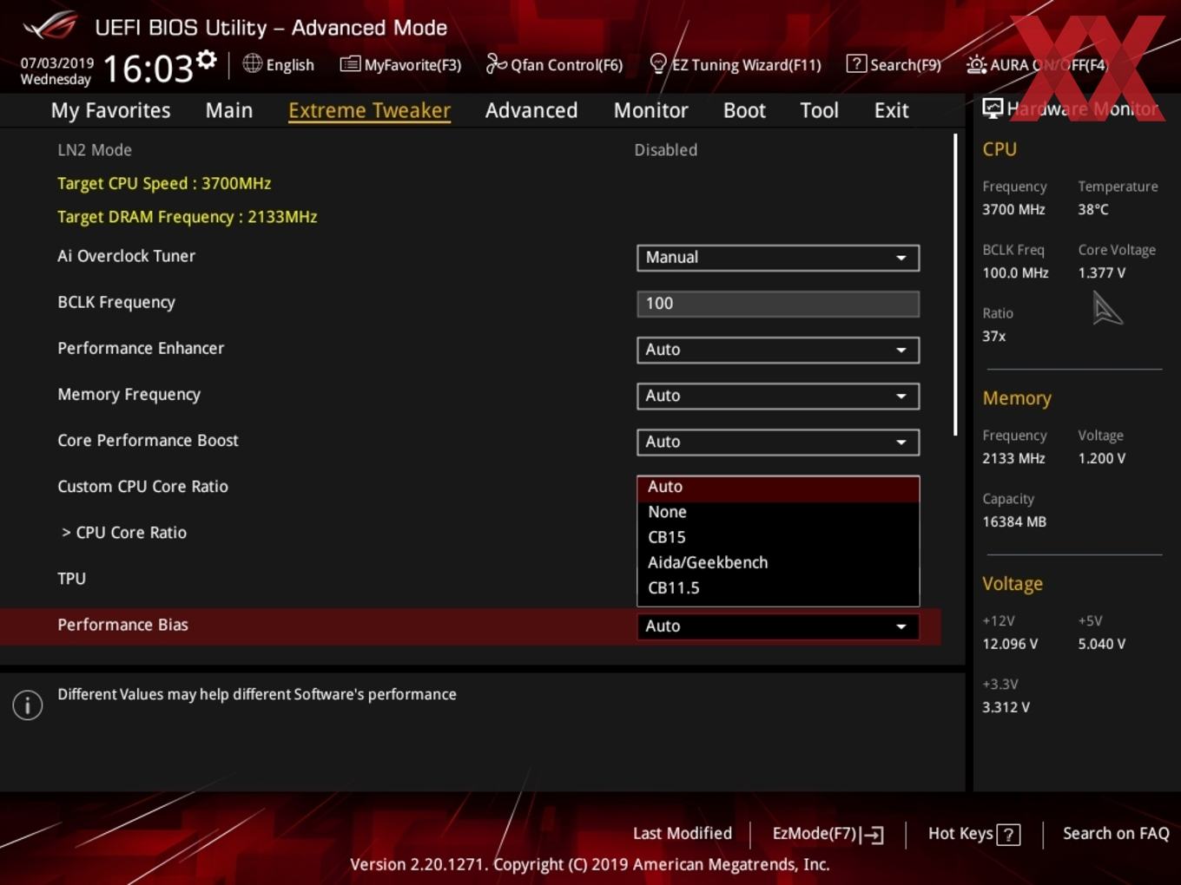Expand CPU Core Ratio submenu
Screen dimensions: 1181x885
point(123,533)
